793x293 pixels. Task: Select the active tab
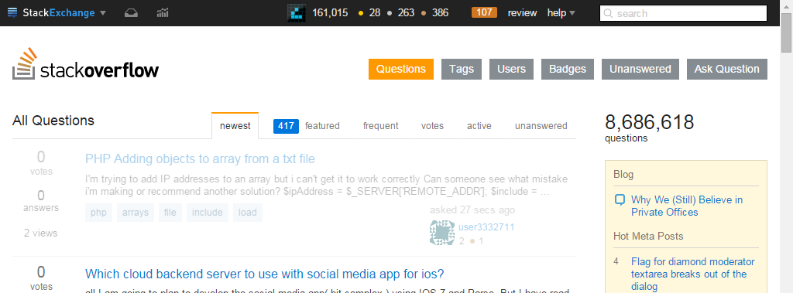click(x=479, y=126)
